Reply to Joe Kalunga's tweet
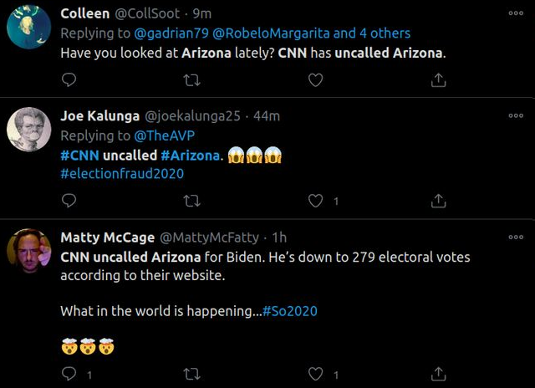 (69, 201)
